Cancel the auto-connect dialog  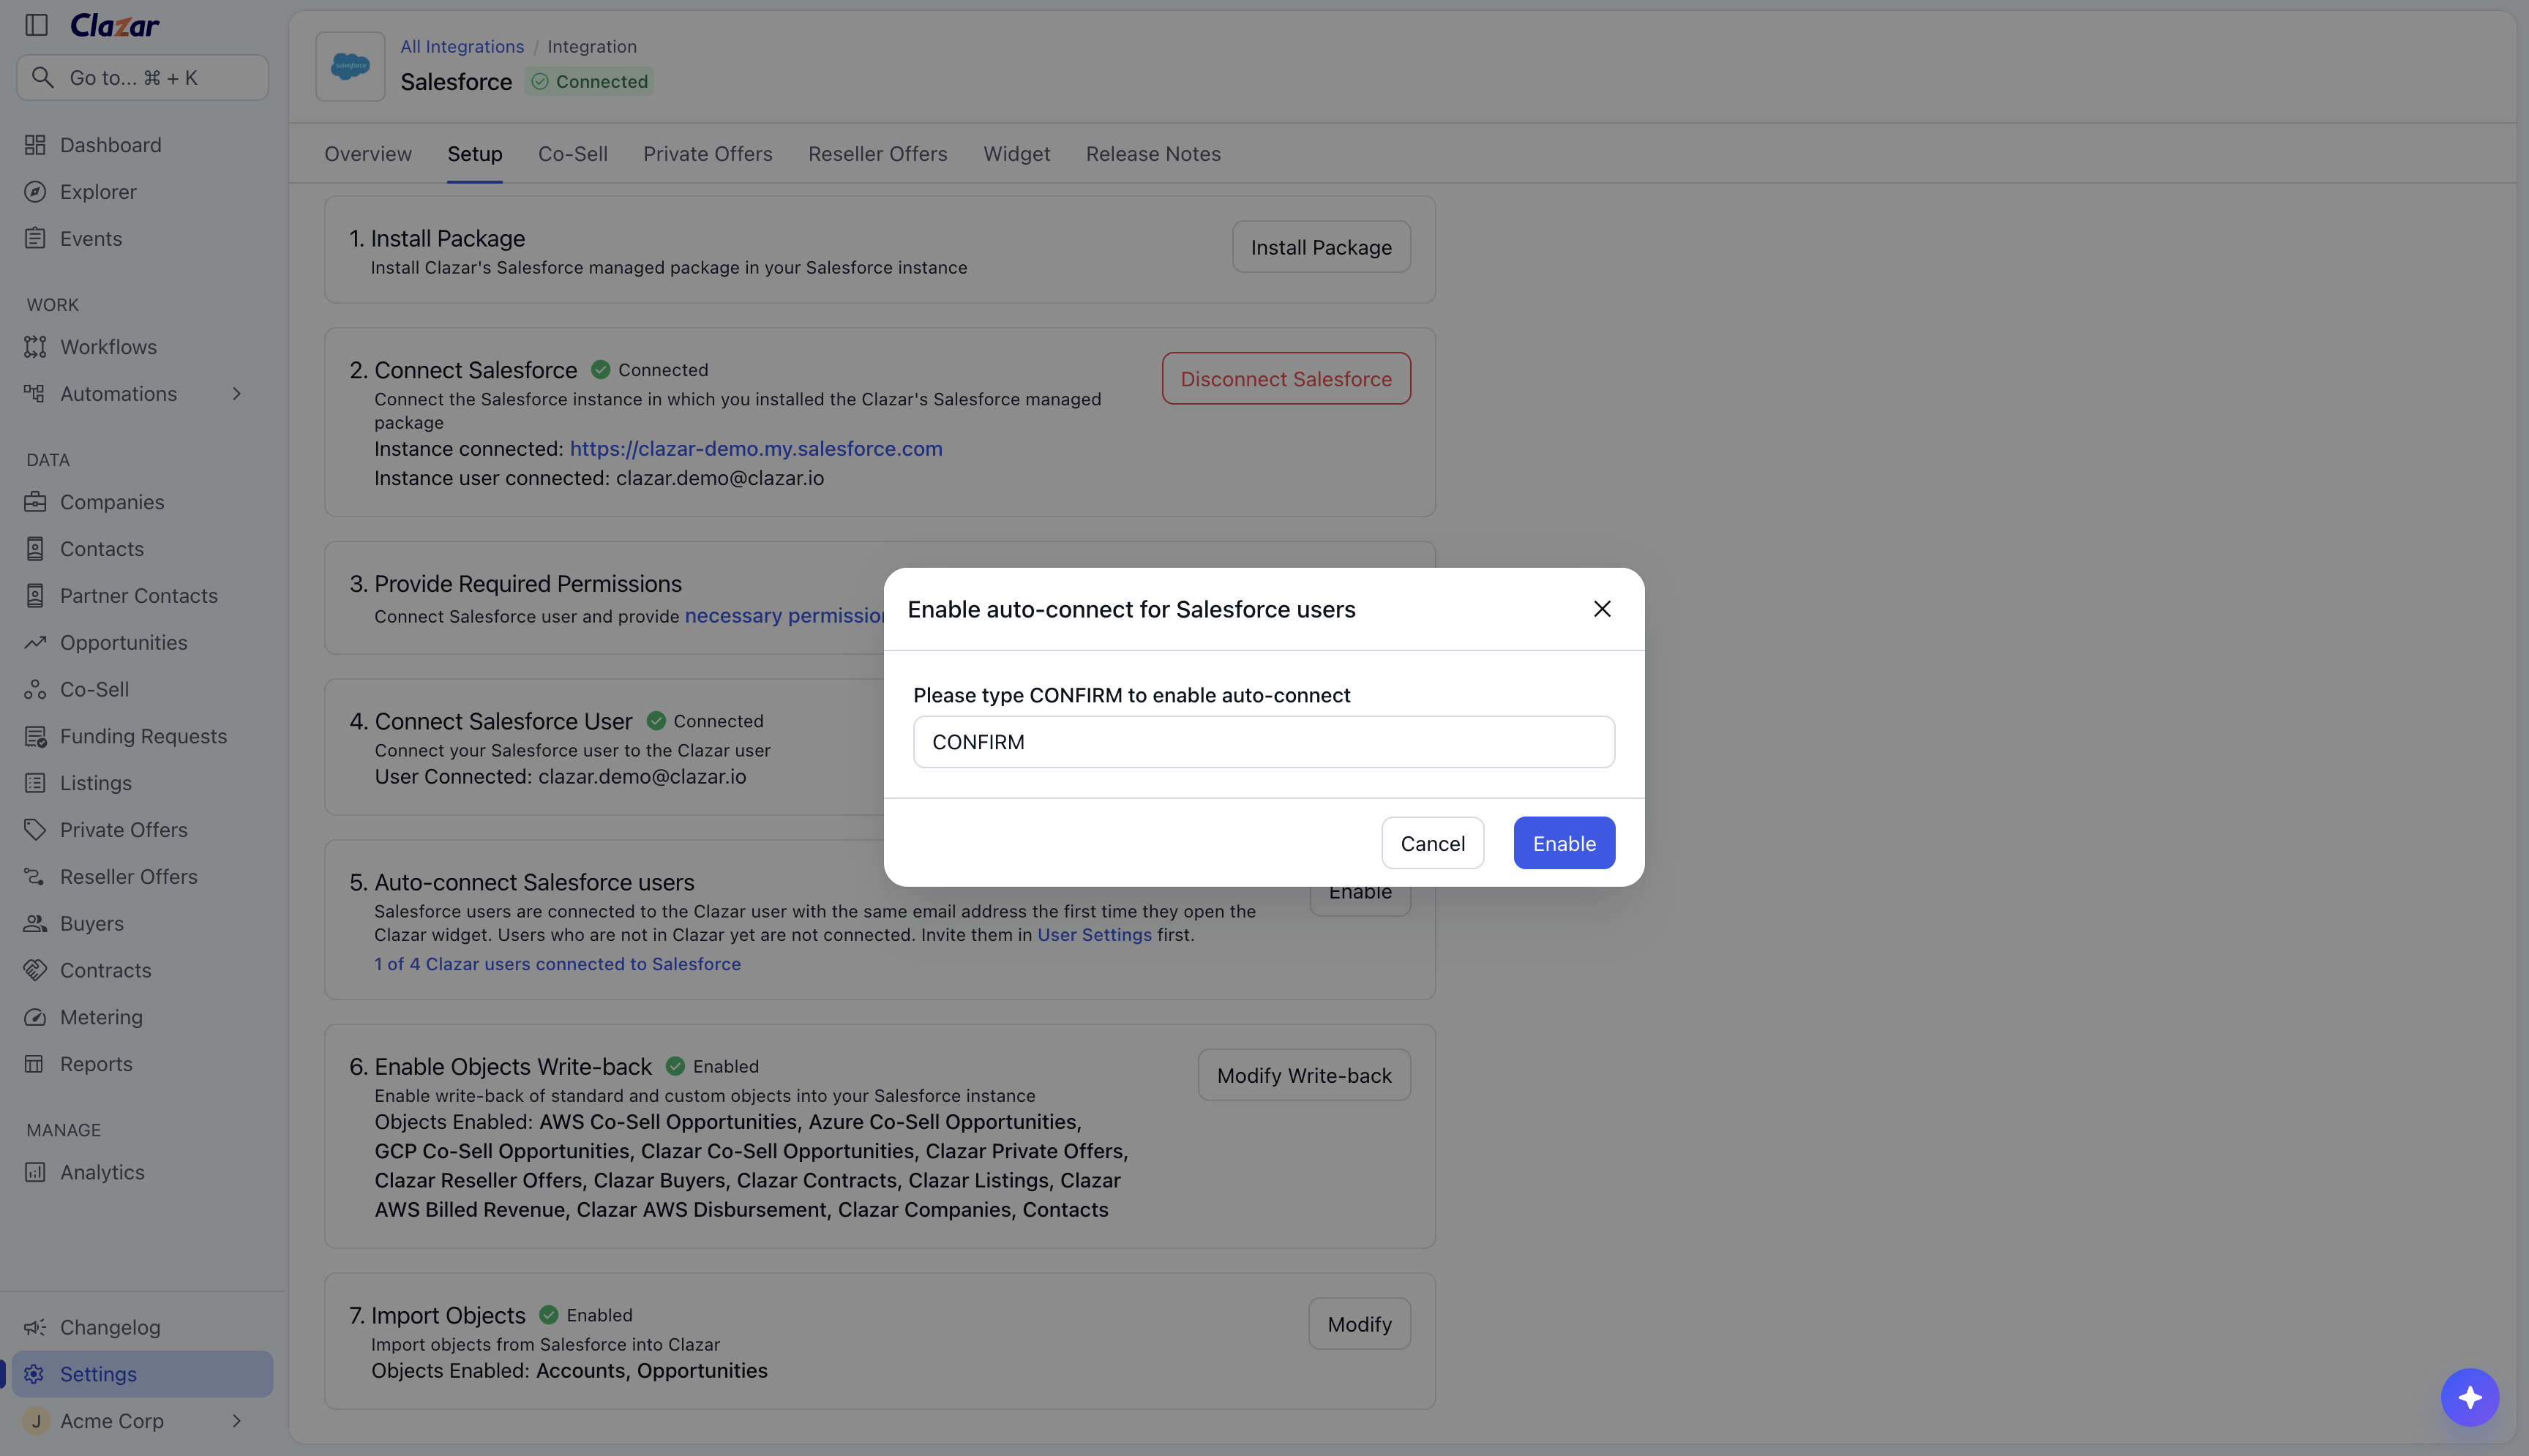point(1433,843)
